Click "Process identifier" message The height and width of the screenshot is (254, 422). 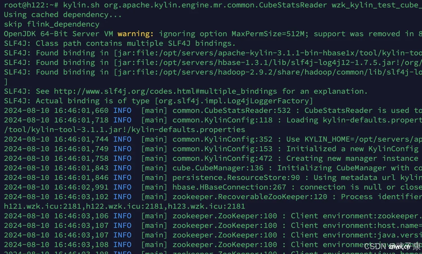point(381,197)
